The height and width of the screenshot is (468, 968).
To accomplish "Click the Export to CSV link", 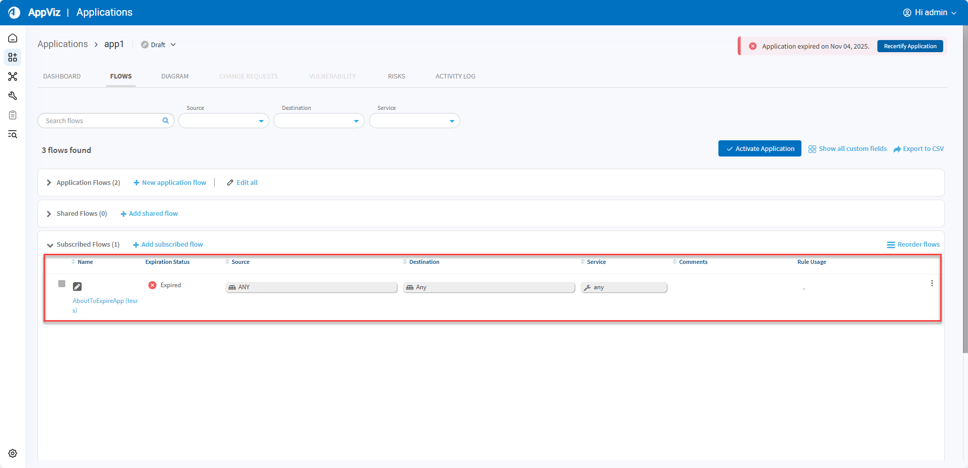I will click(918, 149).
